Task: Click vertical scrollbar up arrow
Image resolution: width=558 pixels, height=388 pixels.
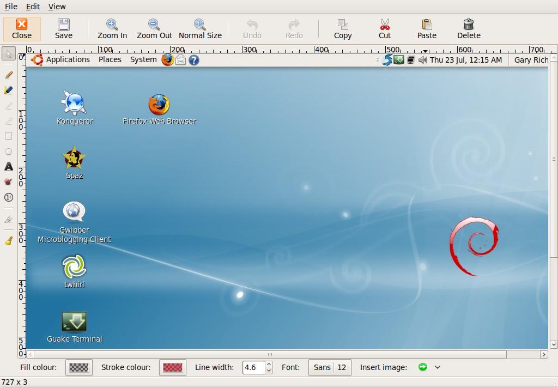Action: point(554,57)
